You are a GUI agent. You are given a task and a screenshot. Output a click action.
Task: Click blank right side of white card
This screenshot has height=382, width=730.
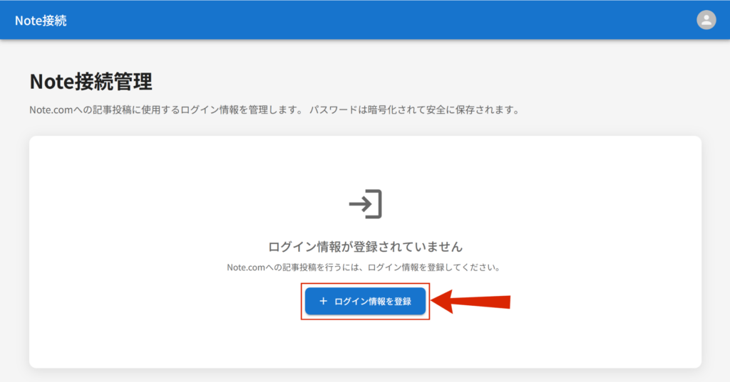tap(627, 249)
